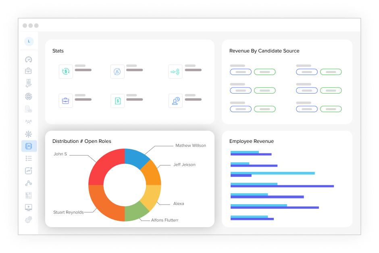Viewport: 379px width, 253px height.
Task: Open the settings gear in sidebar
Action: point(28,220)
